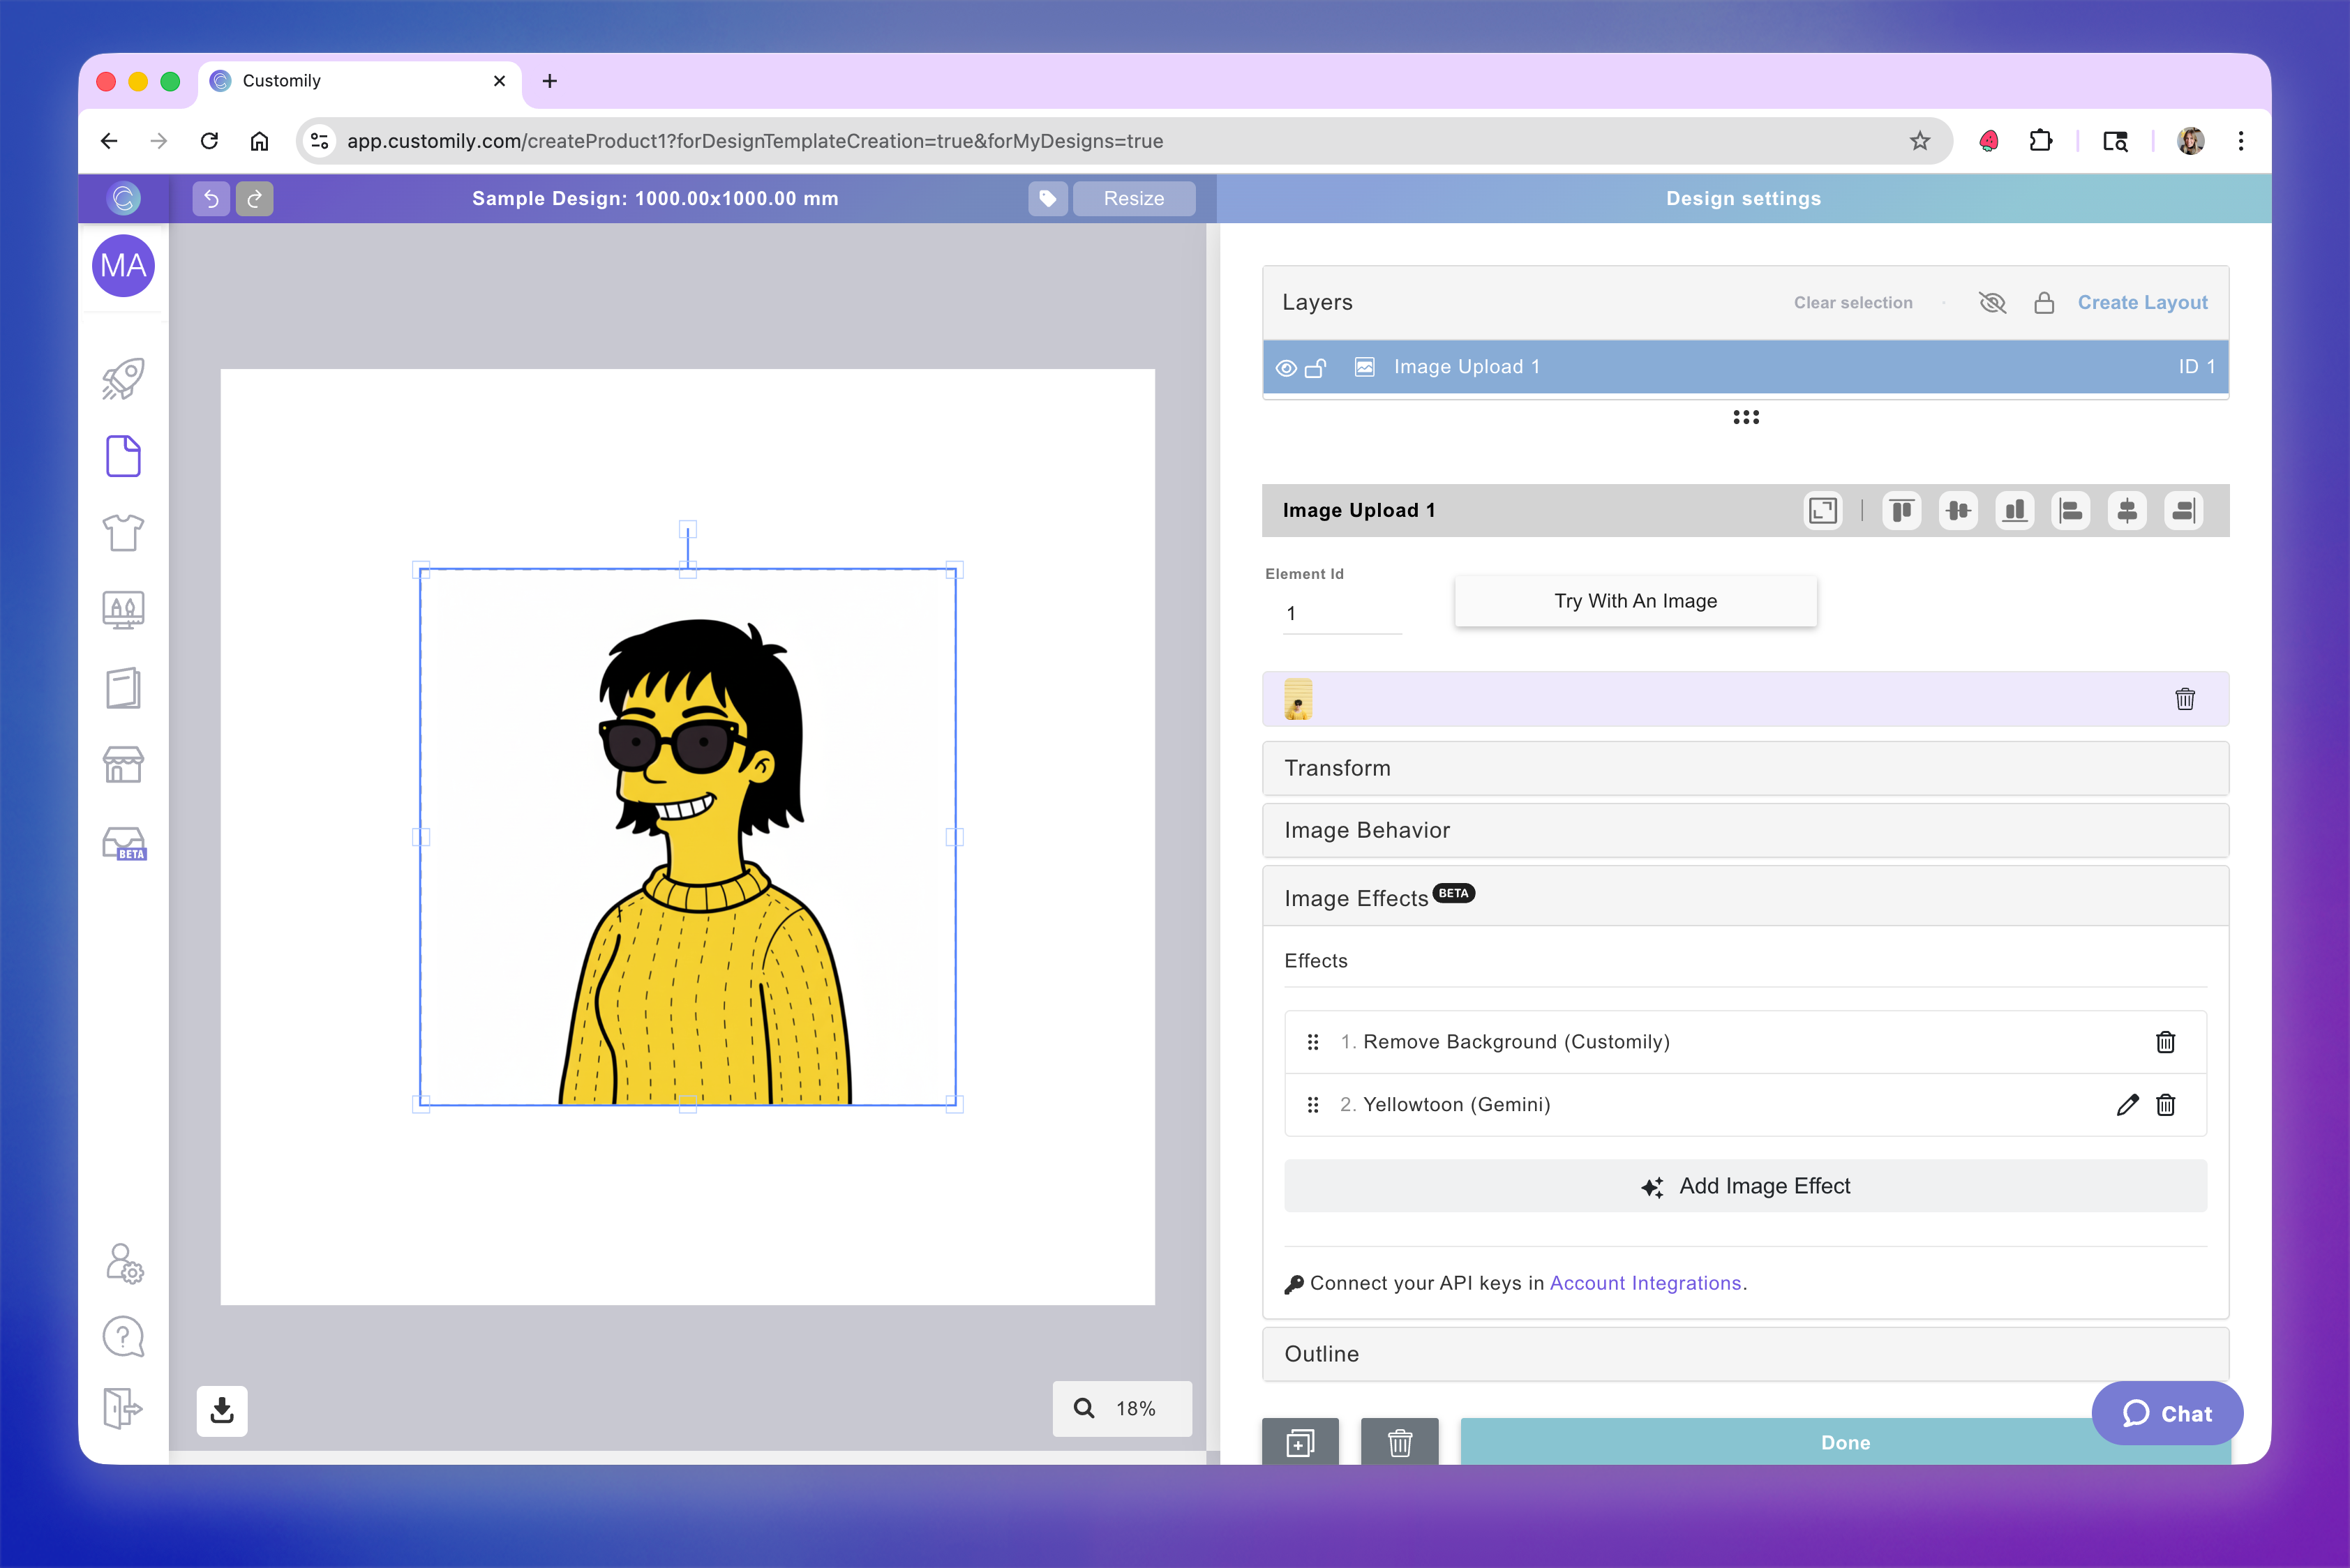
Task: Click the duplicate element icon
Action: pyautogui.click(x=1300, y=1443)
